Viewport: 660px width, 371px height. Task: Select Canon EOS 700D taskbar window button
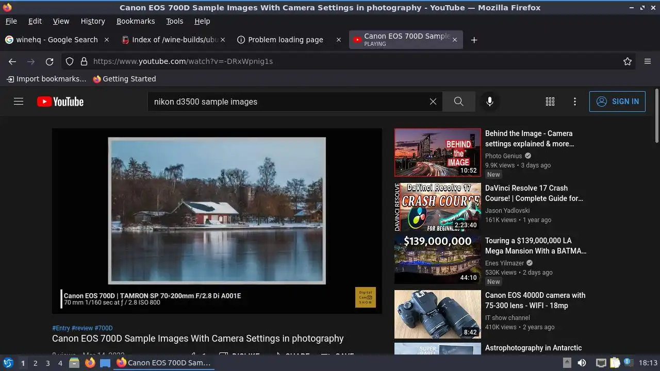click(x=164, y=363)
